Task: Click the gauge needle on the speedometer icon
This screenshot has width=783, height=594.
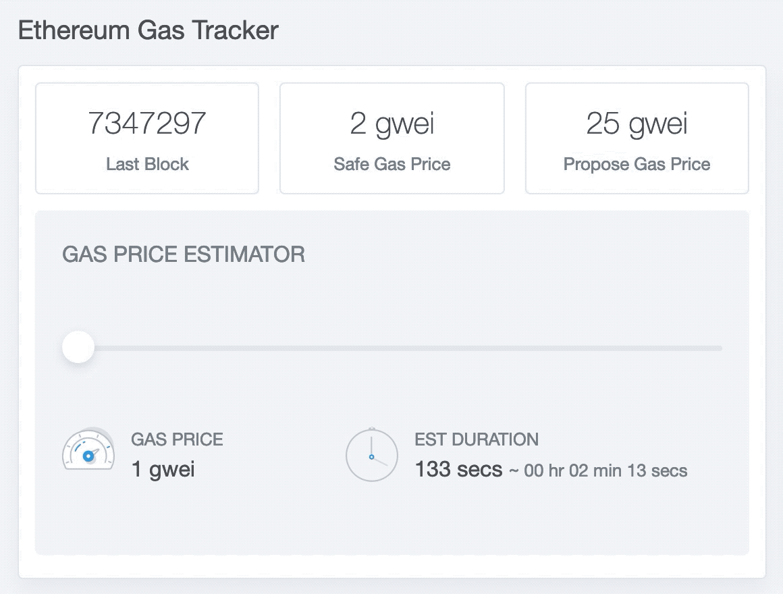Action: click(88, 457)
